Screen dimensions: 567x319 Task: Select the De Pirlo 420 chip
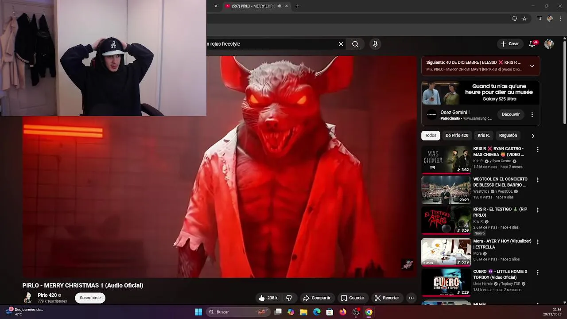(457, 136)
